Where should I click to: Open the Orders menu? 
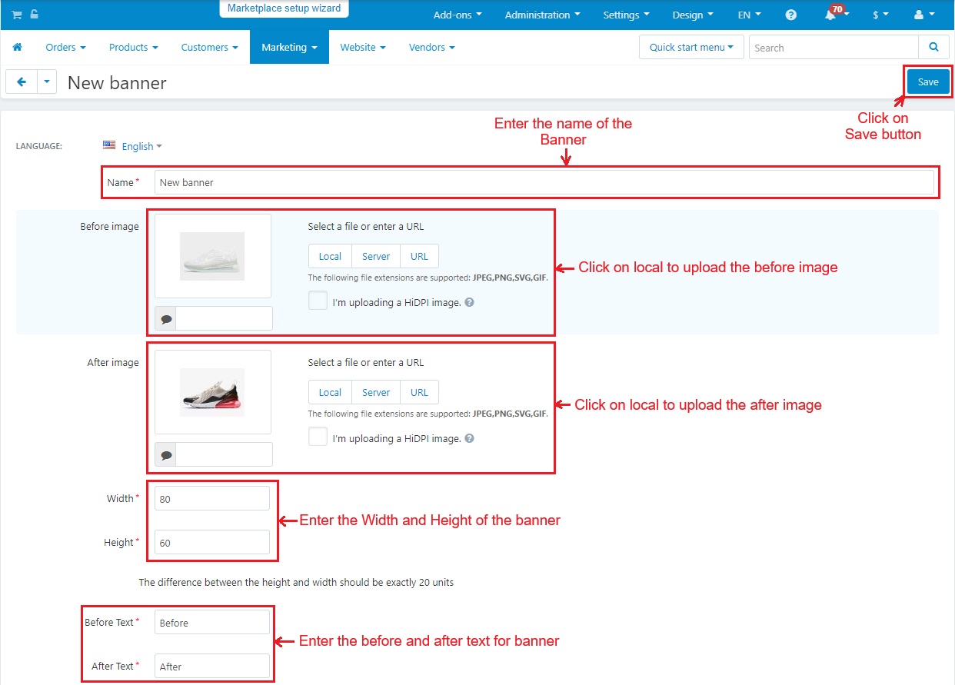point(65,47)
